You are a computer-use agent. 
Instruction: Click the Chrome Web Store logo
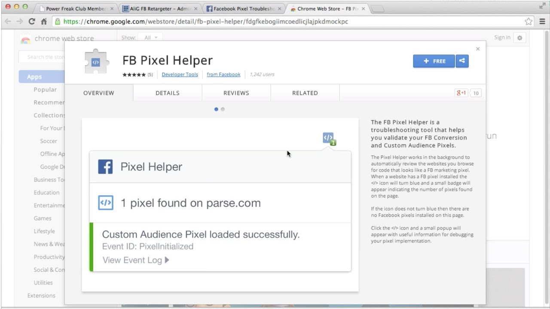25,39
